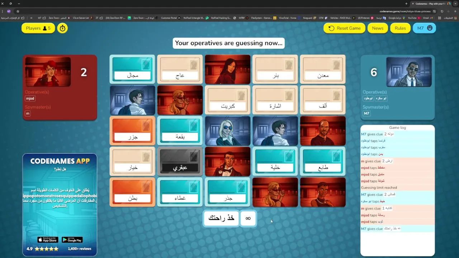The width and height of the screenshot is (459, 258).
Task: Select the teal card طابع
Action: coord(323,161)
